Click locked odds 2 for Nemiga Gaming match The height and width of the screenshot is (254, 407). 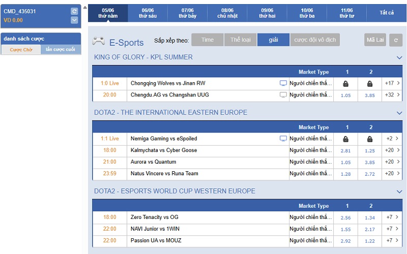pos(370,139)
